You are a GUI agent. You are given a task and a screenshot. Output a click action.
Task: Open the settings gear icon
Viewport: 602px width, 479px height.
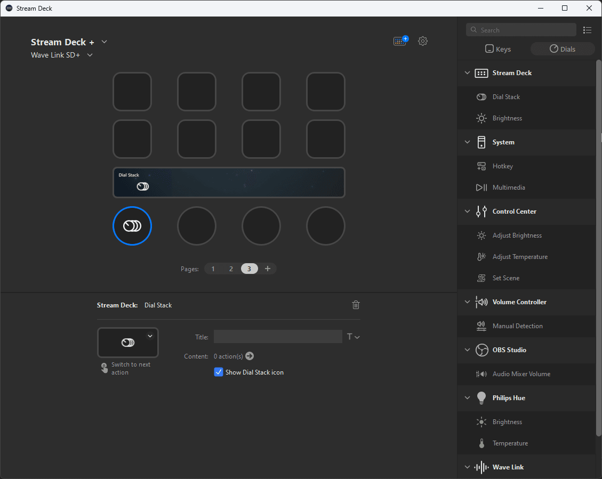coord(423,41)
